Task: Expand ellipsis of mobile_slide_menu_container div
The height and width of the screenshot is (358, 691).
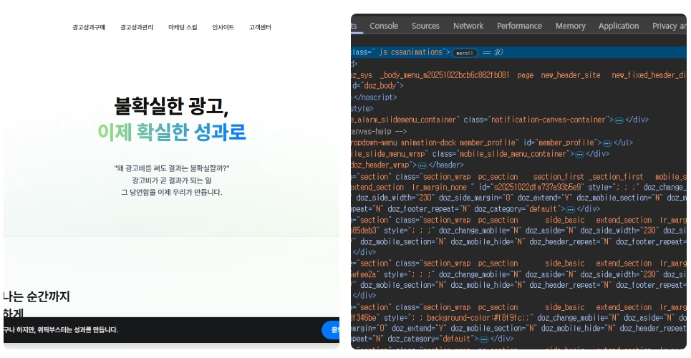Action: point(579,155)
